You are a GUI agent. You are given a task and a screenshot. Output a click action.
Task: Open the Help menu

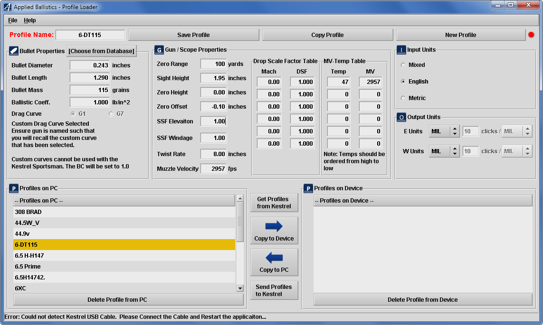pos(30,20)
